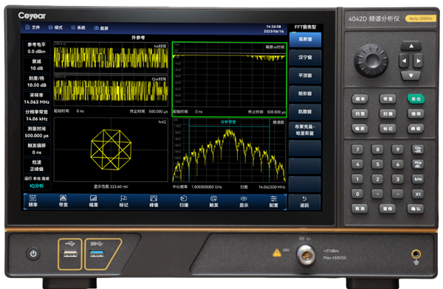Tap the 截屏 screenshot icon in the top bar
The width and height of the screenshot is (443, 289).
(96, 28)
